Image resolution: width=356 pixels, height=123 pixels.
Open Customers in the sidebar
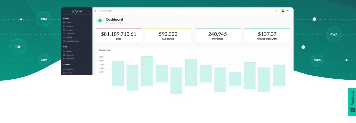coord(70,69)
